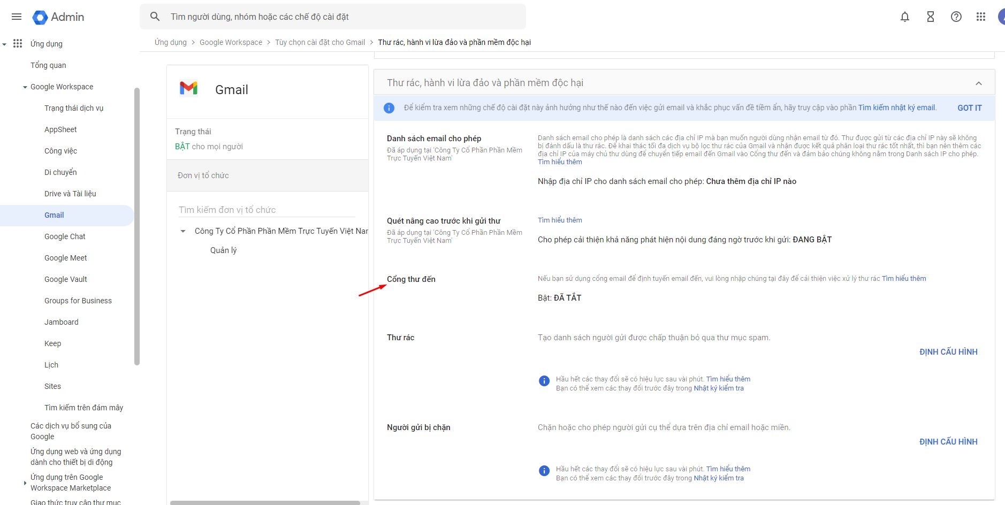Open Tổng quan in the sidebar
The image size is (1005, 505).
[x=48, y=65]
